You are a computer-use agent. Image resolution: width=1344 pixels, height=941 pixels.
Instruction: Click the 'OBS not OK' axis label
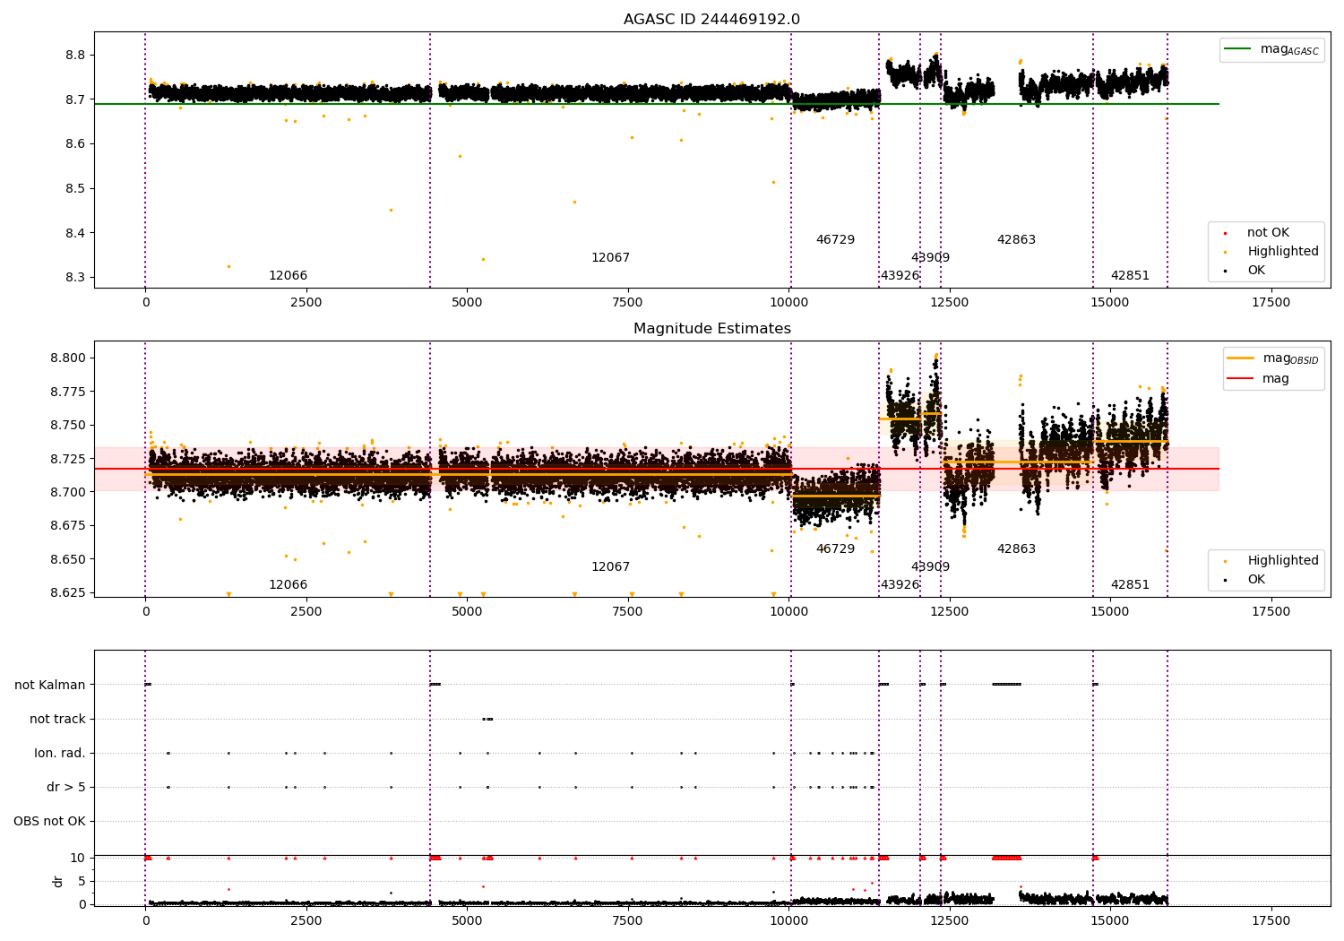coord(49,822)
